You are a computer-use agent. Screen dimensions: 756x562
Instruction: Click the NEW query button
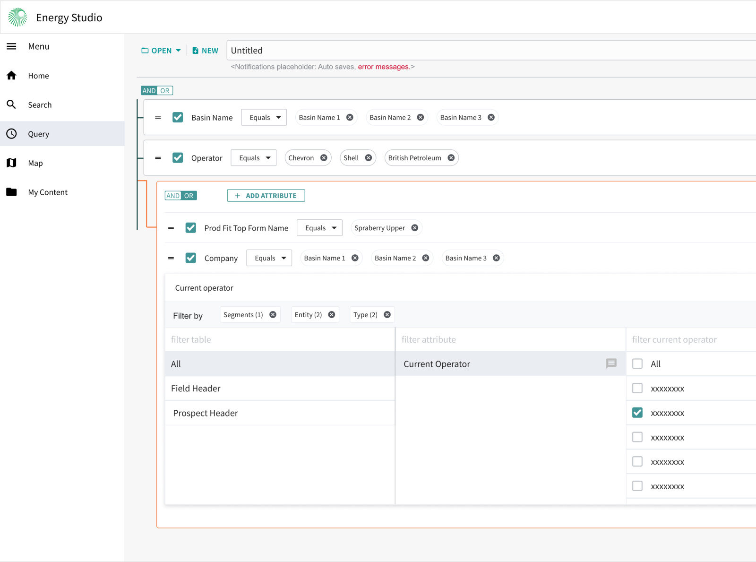click(x=205, y=51)
